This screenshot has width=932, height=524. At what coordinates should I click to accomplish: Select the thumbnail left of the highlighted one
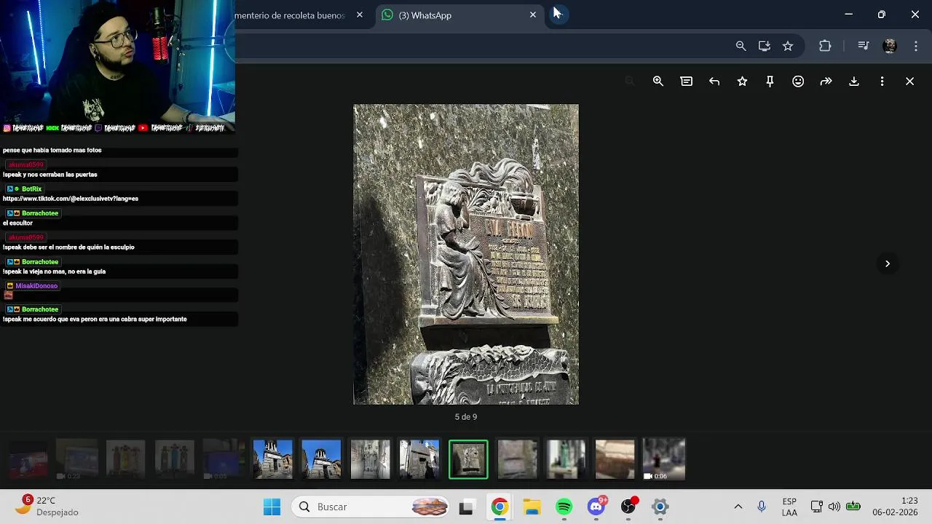pos(419,459)
